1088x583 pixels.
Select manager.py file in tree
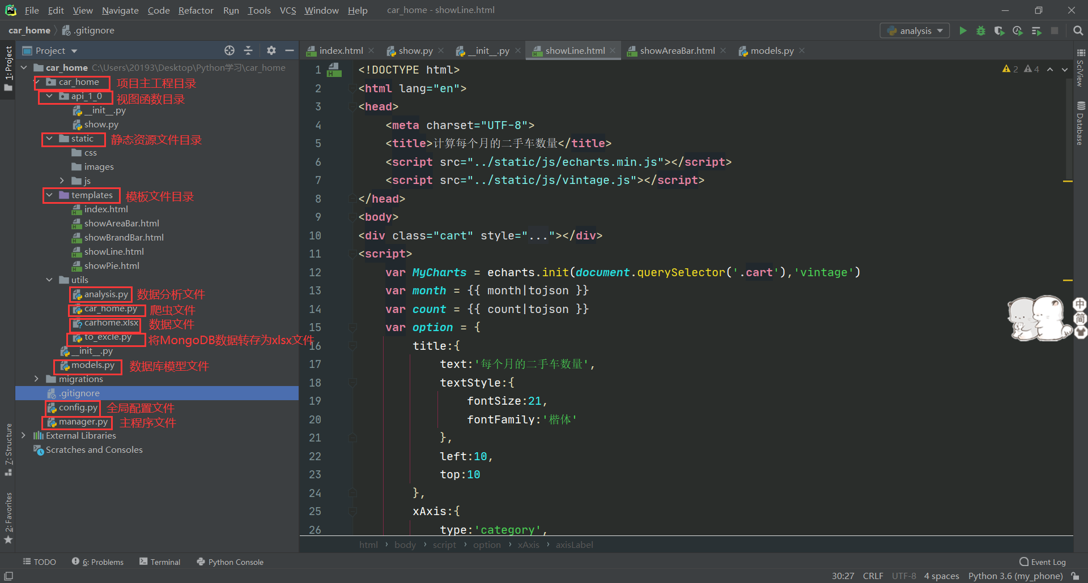tap(83, 422)
